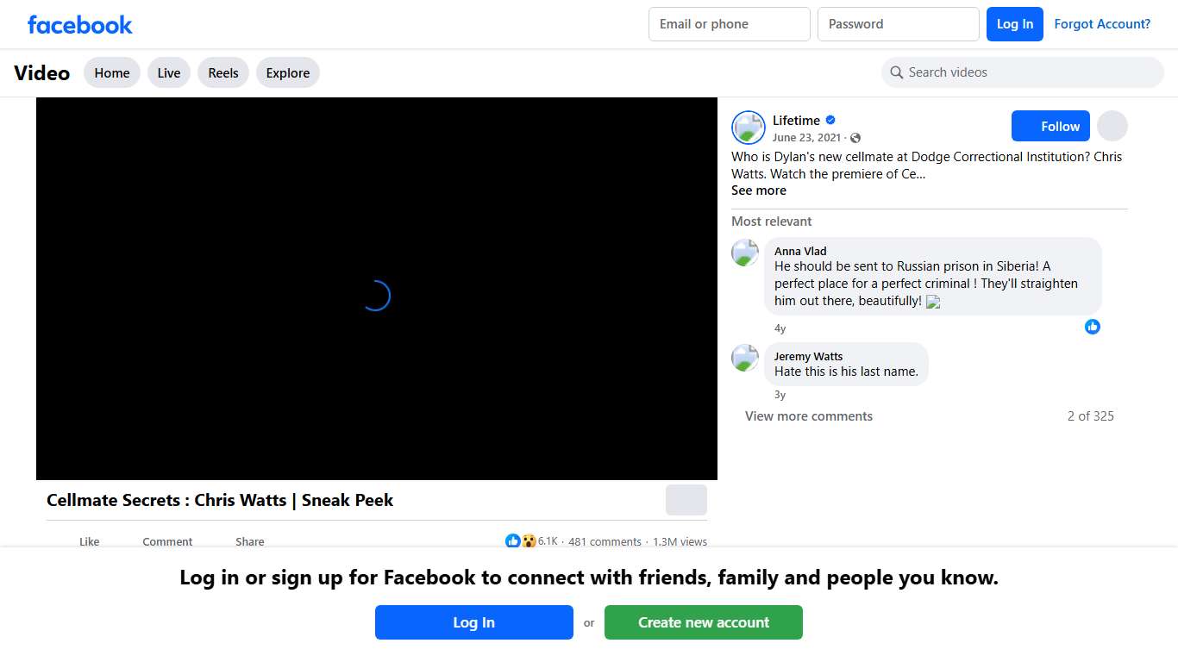Click the globe public audience icon
1178x662 pixels.
click(855, 138)
